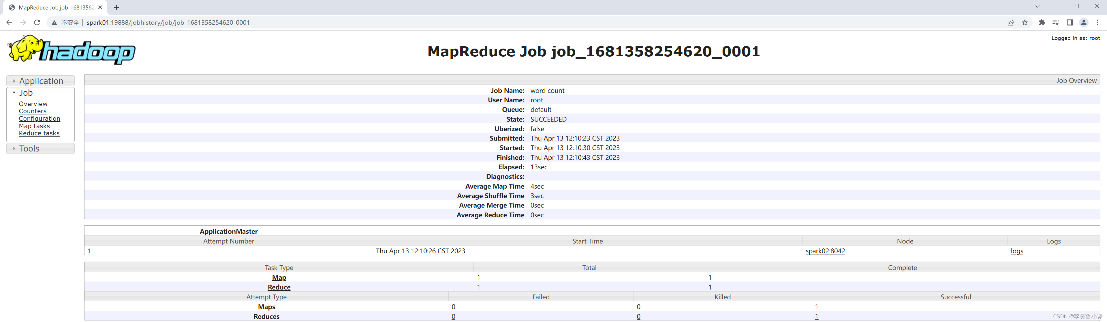Restore down the browser window
1107x322 pixels.
(x=1077, y=6)
